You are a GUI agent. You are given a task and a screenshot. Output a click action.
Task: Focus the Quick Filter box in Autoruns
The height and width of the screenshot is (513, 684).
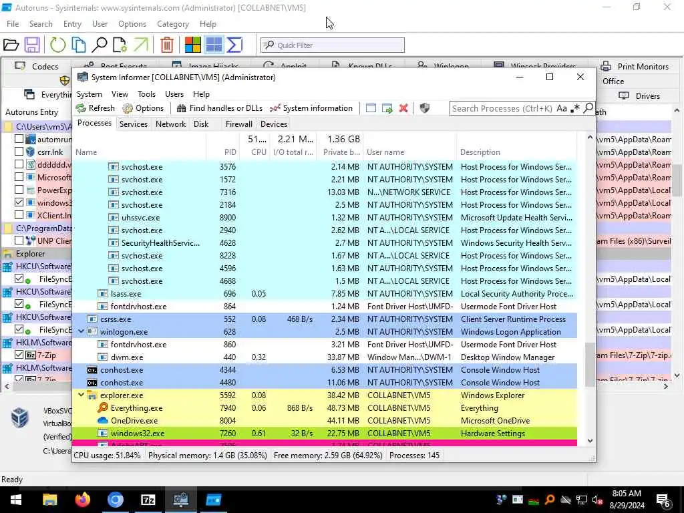[x=333, y=45]
